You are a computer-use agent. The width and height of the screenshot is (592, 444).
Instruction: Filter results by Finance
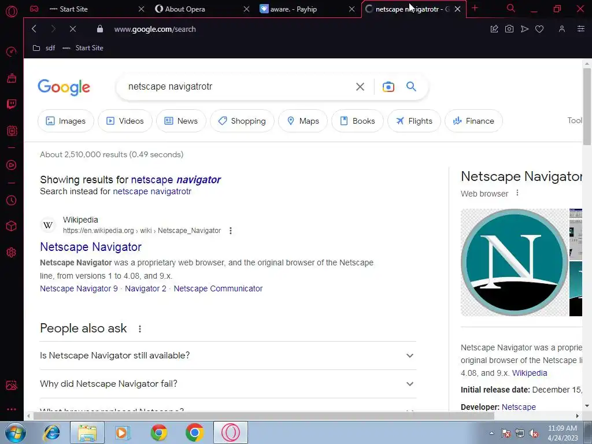[x=473, y=121]
